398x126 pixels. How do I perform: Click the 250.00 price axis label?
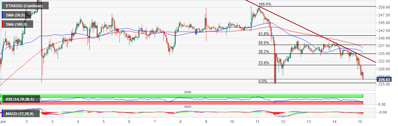pos(384,7)
